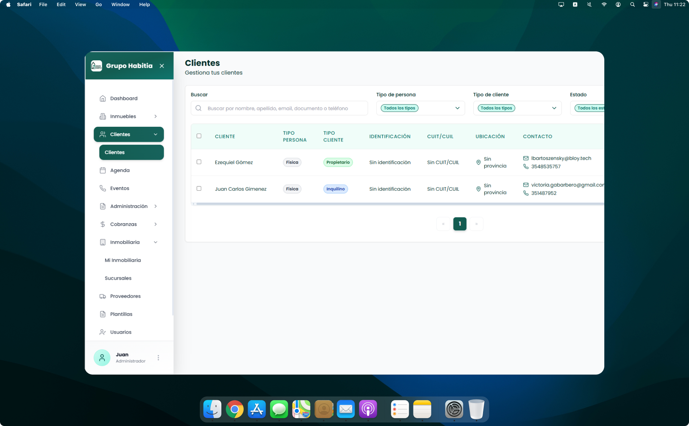Check the Juan Carlos Gimenez row checkbox
The height and width of the screenshot is (426, 689).
coord(199,189)
